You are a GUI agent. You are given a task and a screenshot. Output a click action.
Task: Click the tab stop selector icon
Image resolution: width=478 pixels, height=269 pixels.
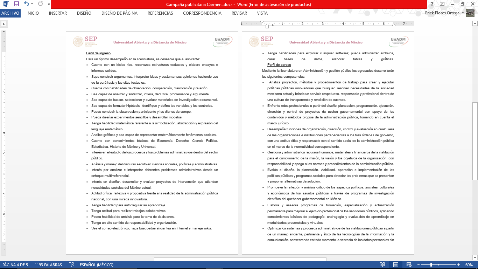pos(4,24)
